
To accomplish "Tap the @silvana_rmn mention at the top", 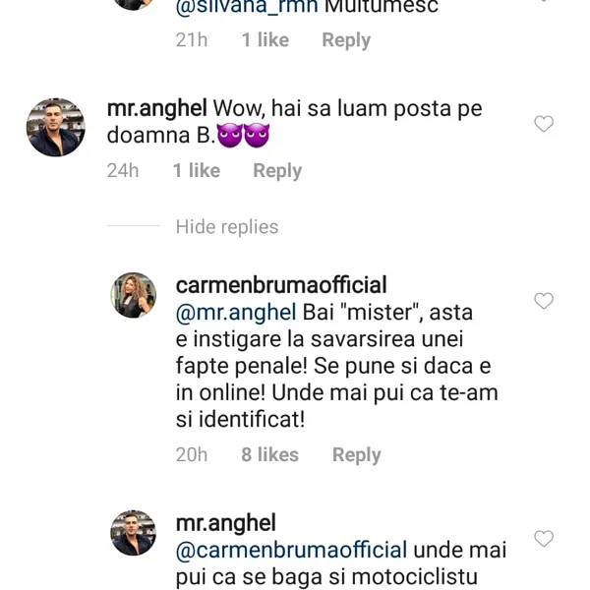I will (x=236, y=8).
